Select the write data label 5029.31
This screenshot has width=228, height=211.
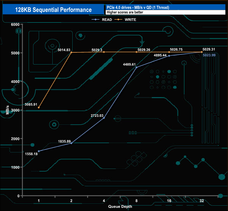pos(209,50)
